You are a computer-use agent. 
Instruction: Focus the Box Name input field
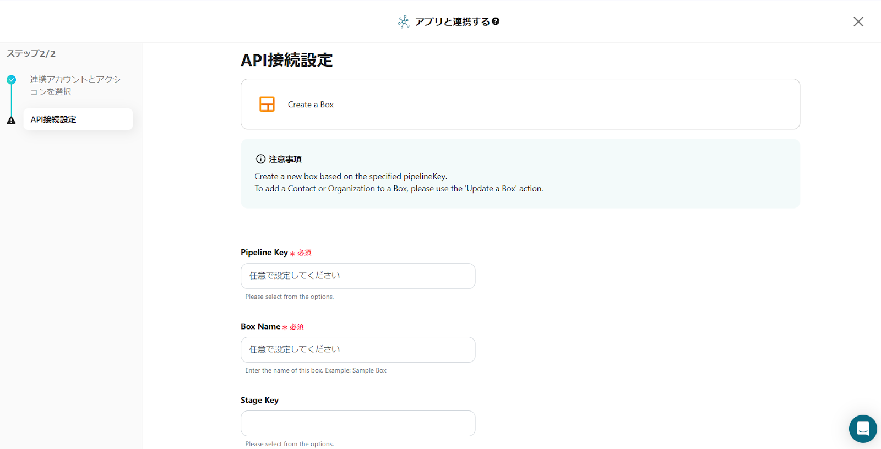[x=358, y=349]
